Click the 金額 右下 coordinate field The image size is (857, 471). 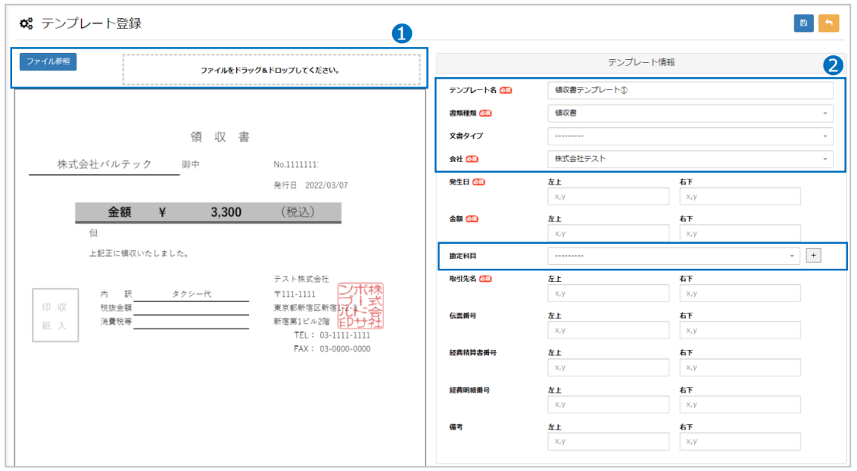[740, 232]
